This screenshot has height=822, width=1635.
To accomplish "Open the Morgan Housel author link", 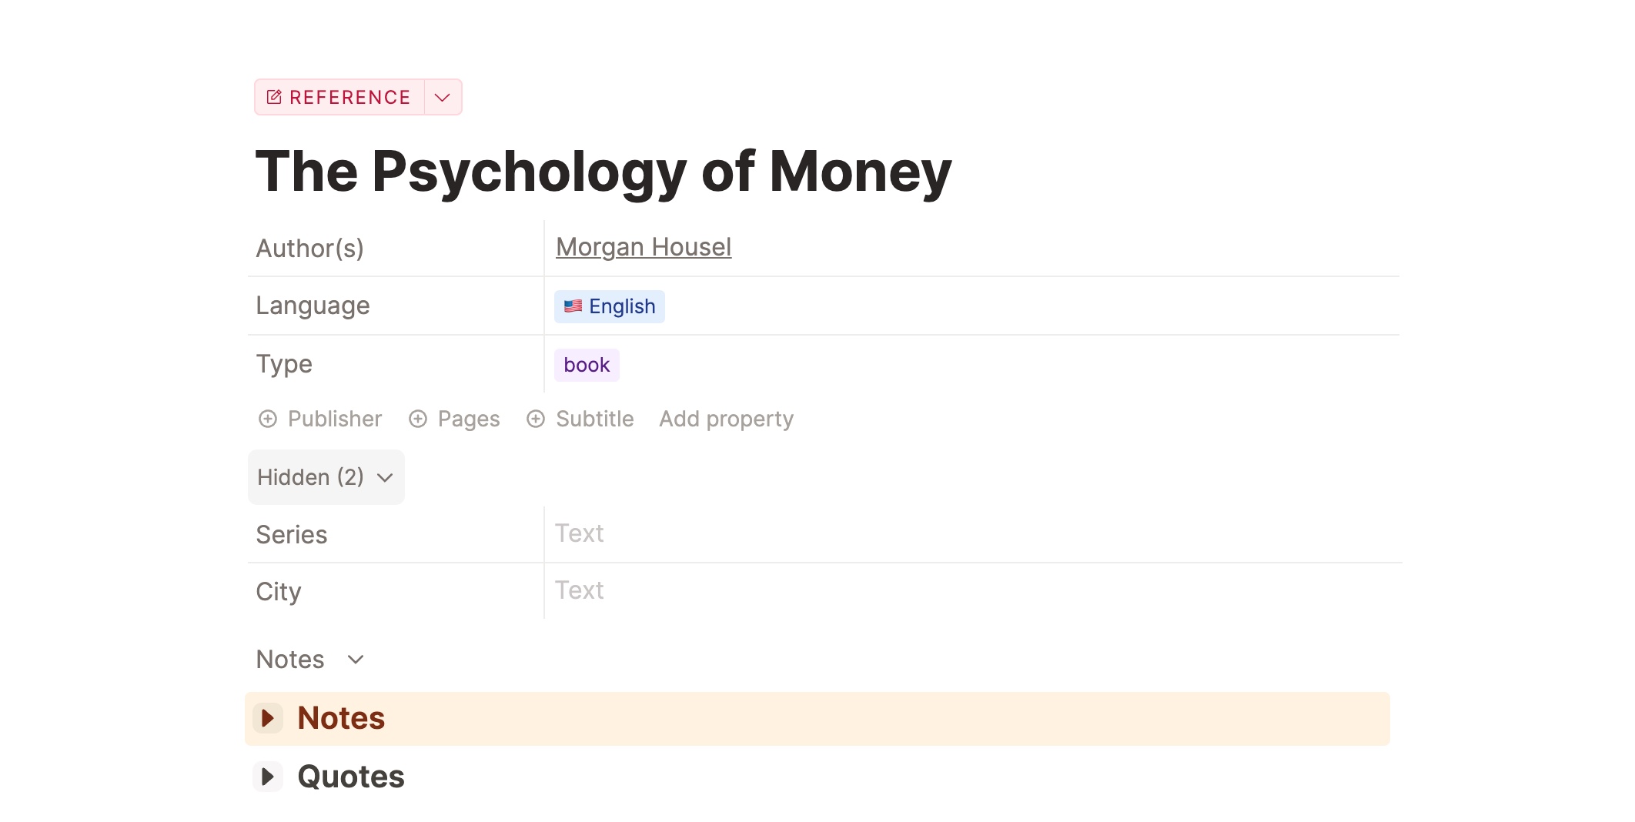I will point(644,247).
